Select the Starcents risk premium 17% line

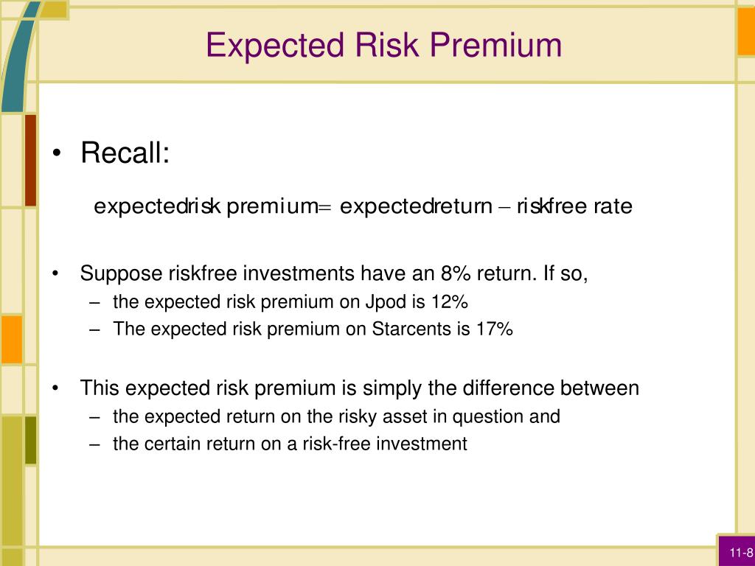[x=313, y=329]
